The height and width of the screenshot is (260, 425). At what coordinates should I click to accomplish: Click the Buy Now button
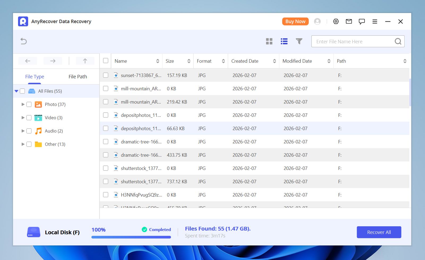295,21
